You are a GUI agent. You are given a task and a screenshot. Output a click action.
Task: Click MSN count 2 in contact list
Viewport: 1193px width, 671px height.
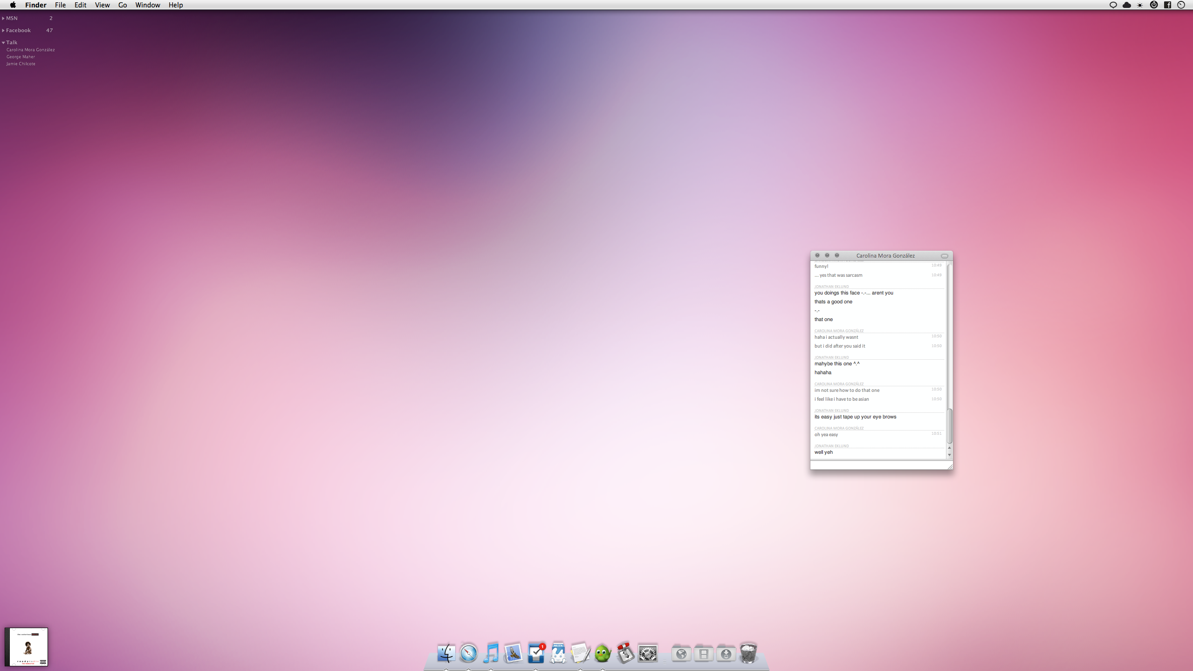pos(51,18)
